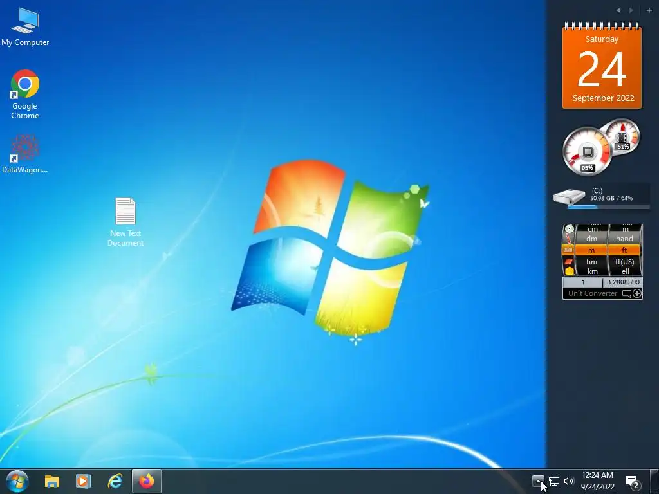Click the converter input field showing 1

582,282
